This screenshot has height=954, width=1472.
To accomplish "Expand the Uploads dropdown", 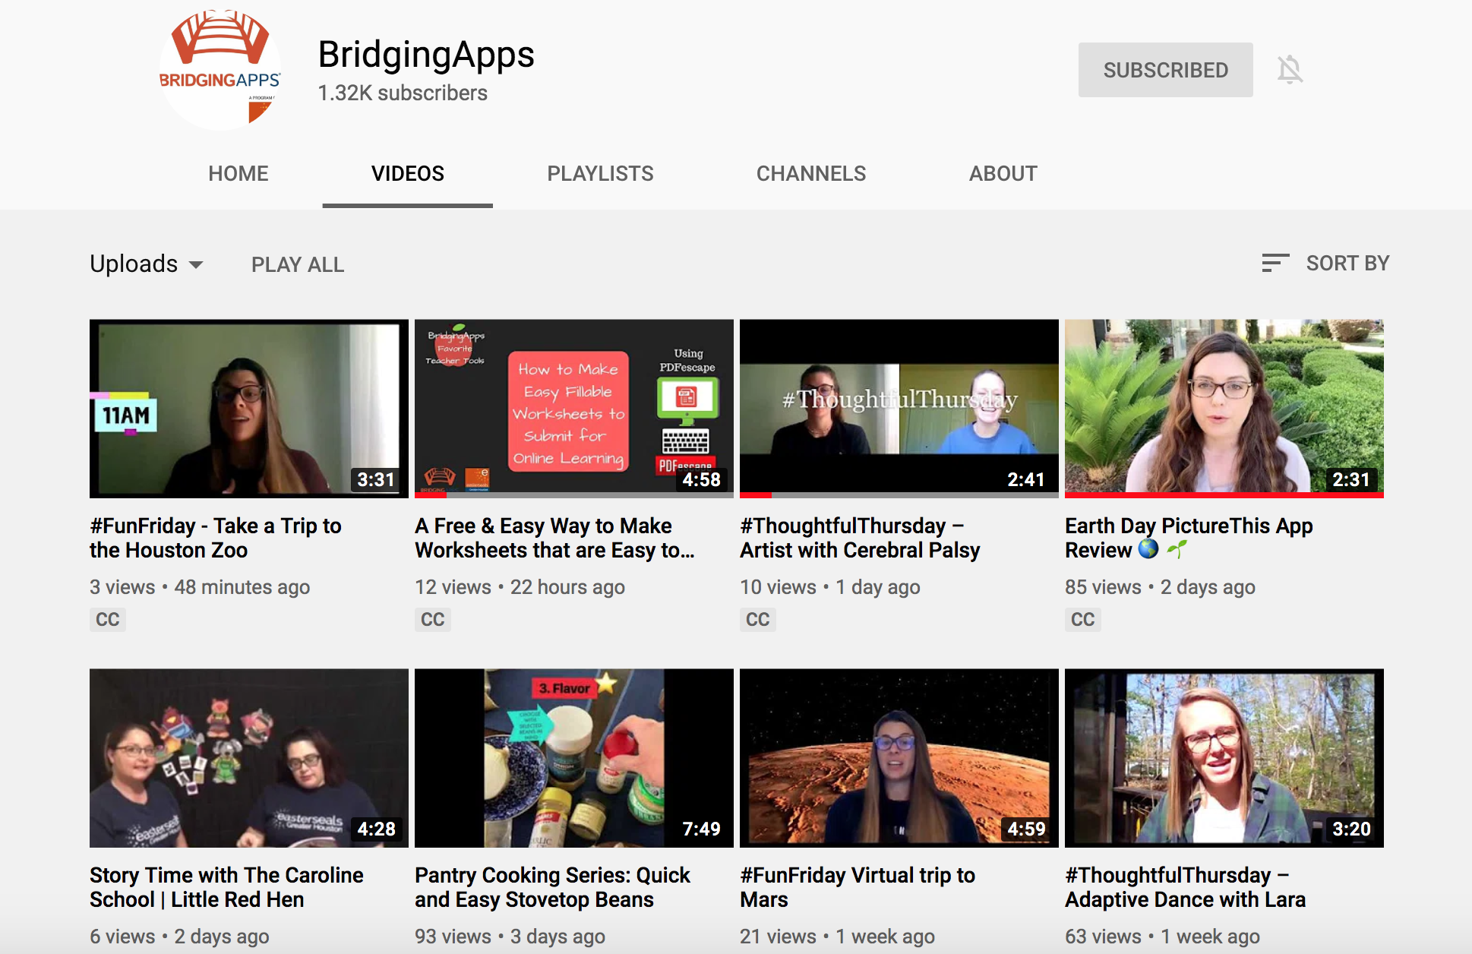I will coord(147,264).
